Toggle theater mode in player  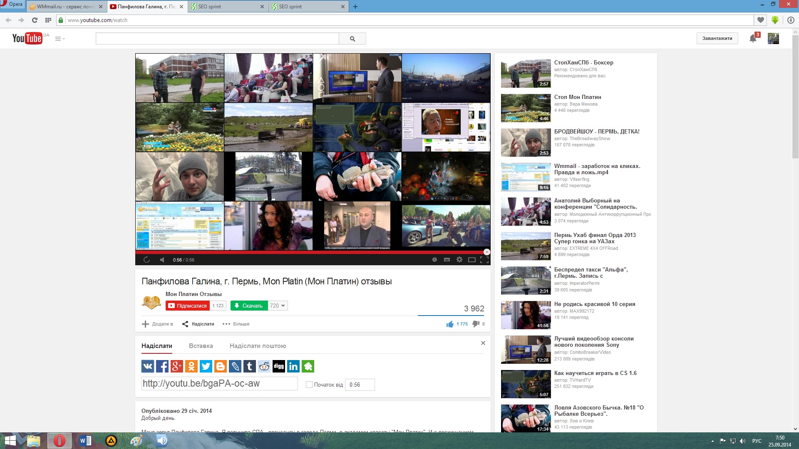tap(472, 260)
